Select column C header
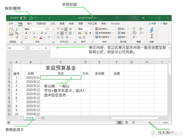 (61, 62)
